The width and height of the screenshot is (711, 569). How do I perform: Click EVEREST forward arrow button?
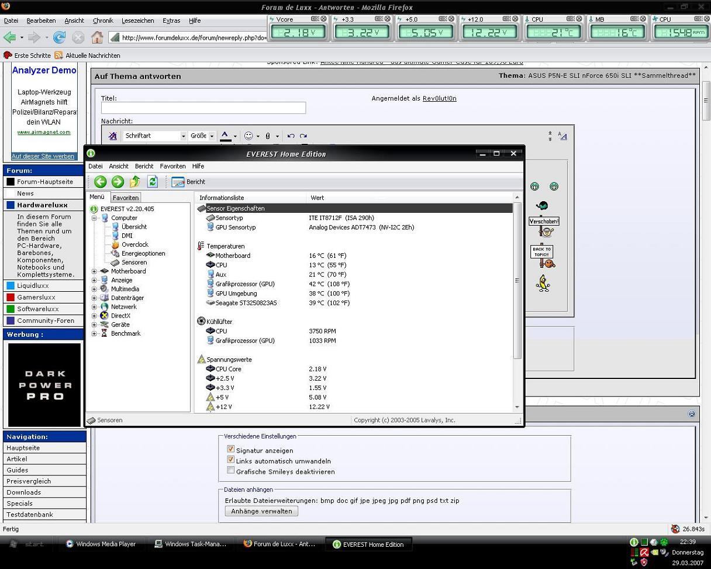pyautogui.click(x=118, y=181)
